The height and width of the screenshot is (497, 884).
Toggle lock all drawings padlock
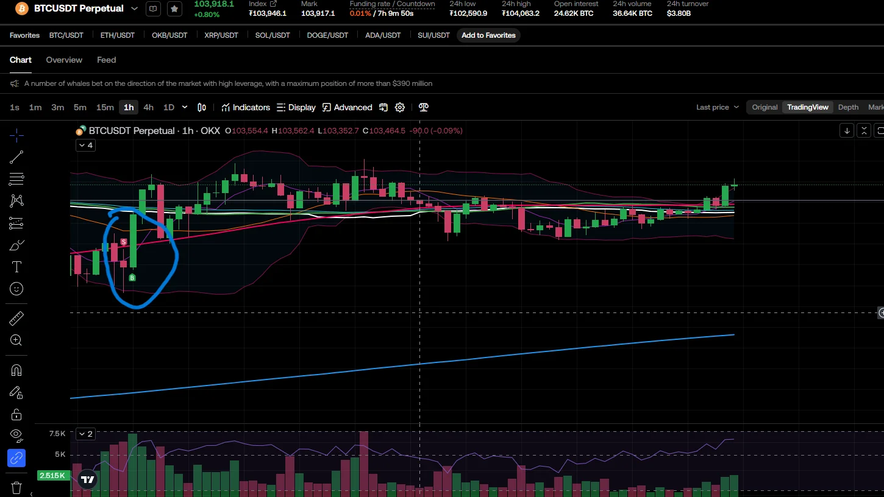click(16, 415)
